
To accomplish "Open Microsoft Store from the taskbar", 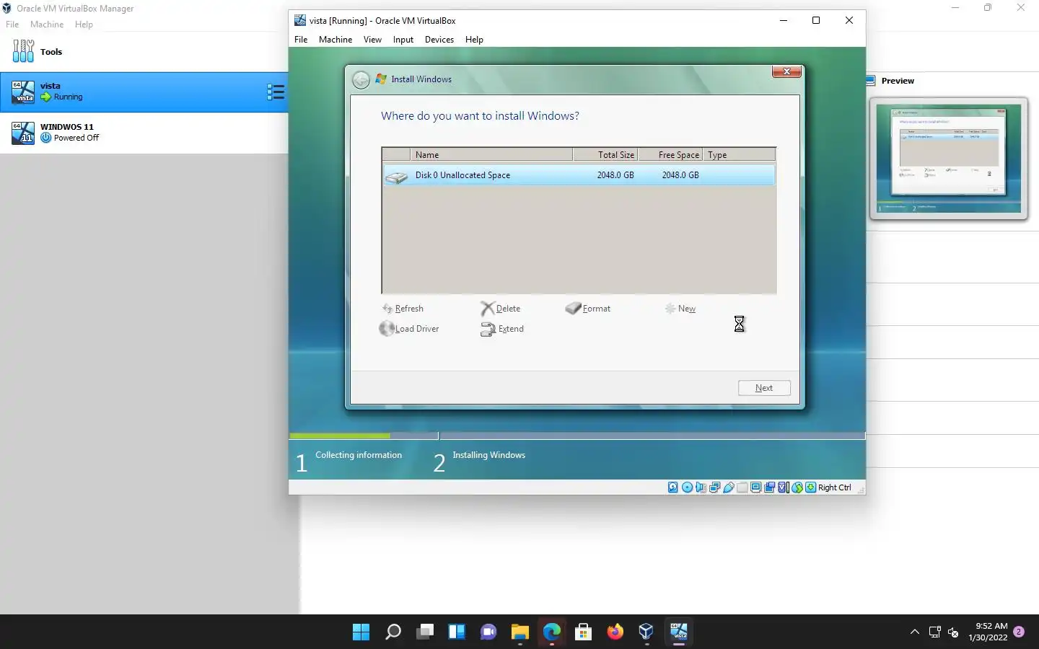I will tap(584, 632).
